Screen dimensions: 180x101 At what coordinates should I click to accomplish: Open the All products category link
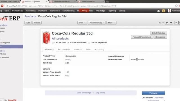point(60,39)
